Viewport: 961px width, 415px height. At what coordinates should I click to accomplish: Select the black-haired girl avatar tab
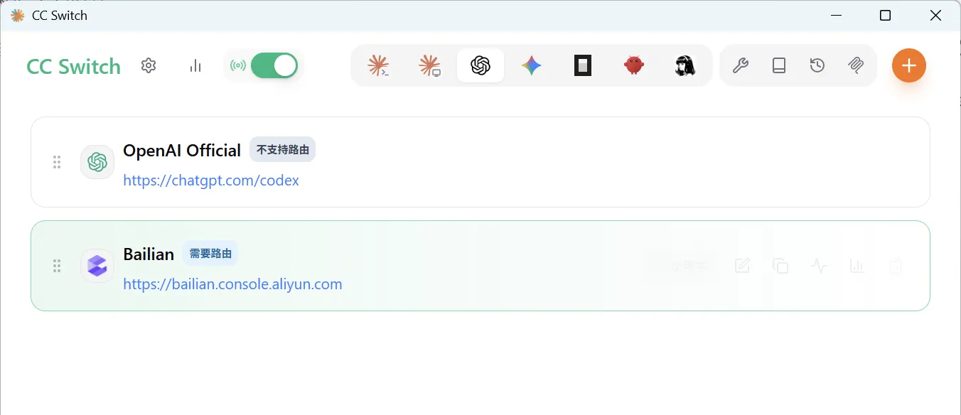pyautogui.click(x=684, y=65)
